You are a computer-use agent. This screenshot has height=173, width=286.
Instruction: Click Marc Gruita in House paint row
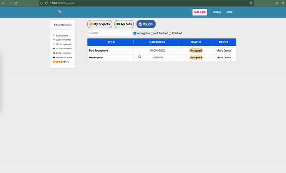coord(224,58)
